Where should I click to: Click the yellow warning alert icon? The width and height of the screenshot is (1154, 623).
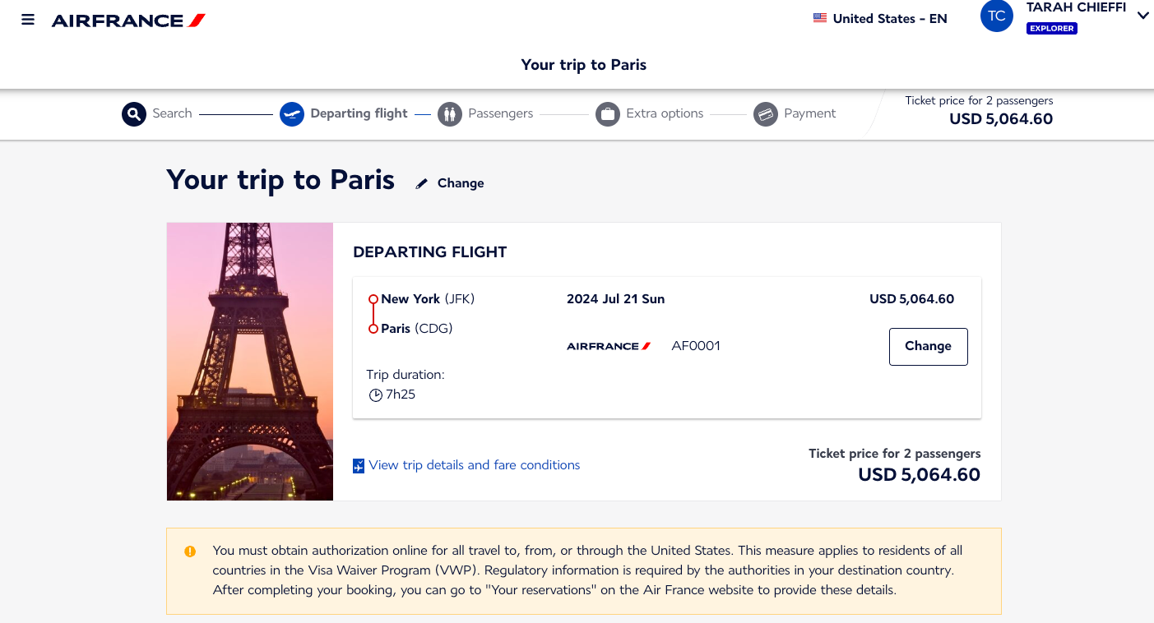point(190,551)
